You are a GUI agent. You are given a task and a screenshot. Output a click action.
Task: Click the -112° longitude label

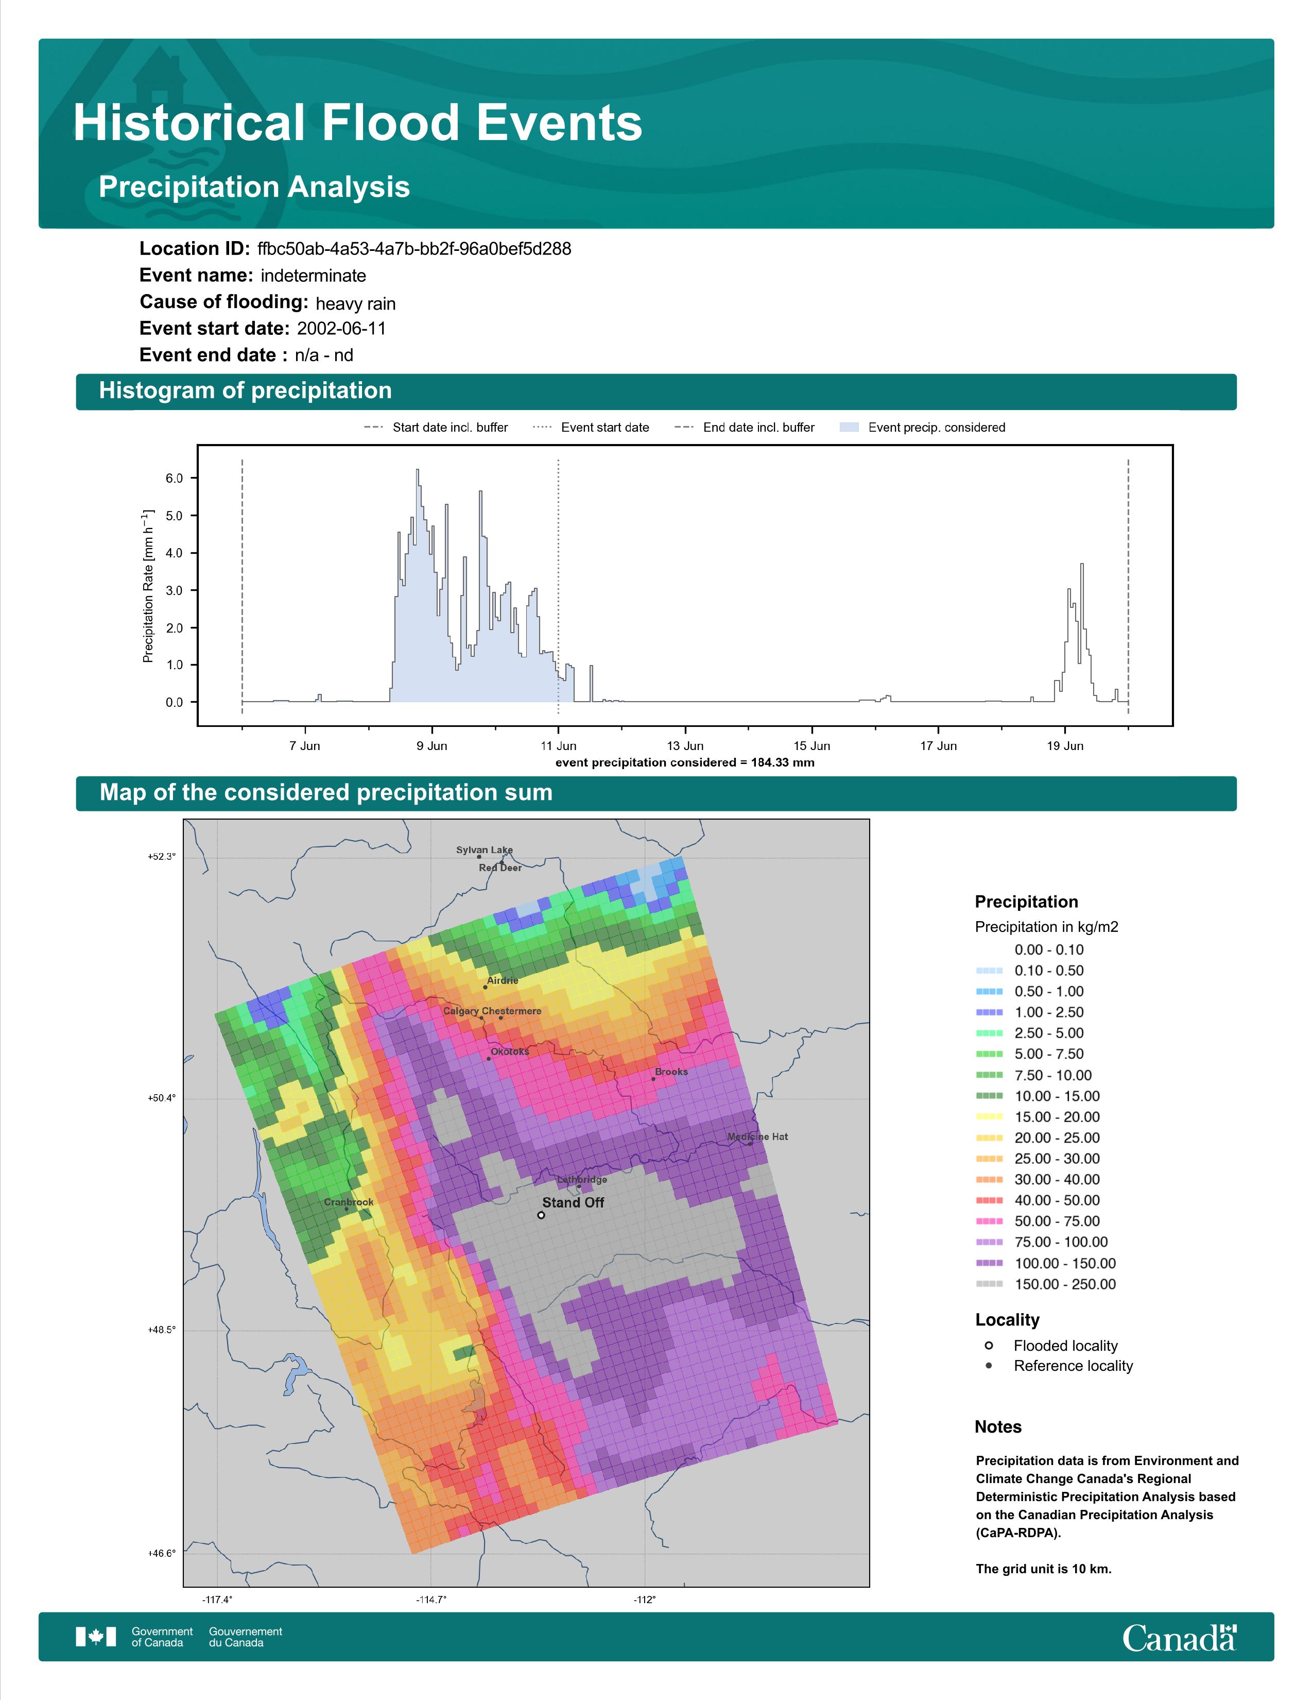pyautogui.click(x=645, y=1600)
